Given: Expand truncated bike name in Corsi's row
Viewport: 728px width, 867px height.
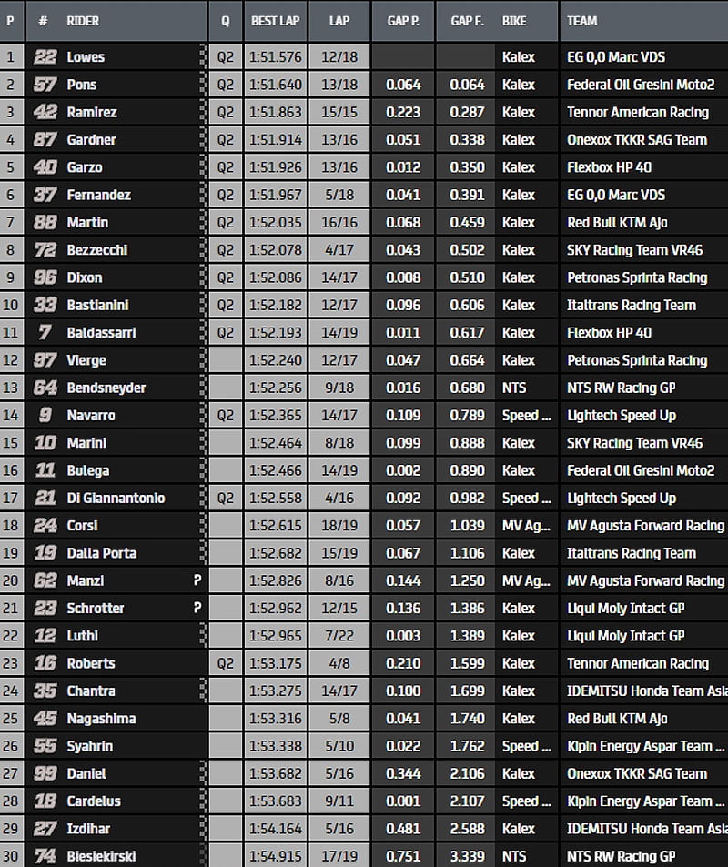Looking at the screenshot, I should pyautogui.click(x=526, y=525).
